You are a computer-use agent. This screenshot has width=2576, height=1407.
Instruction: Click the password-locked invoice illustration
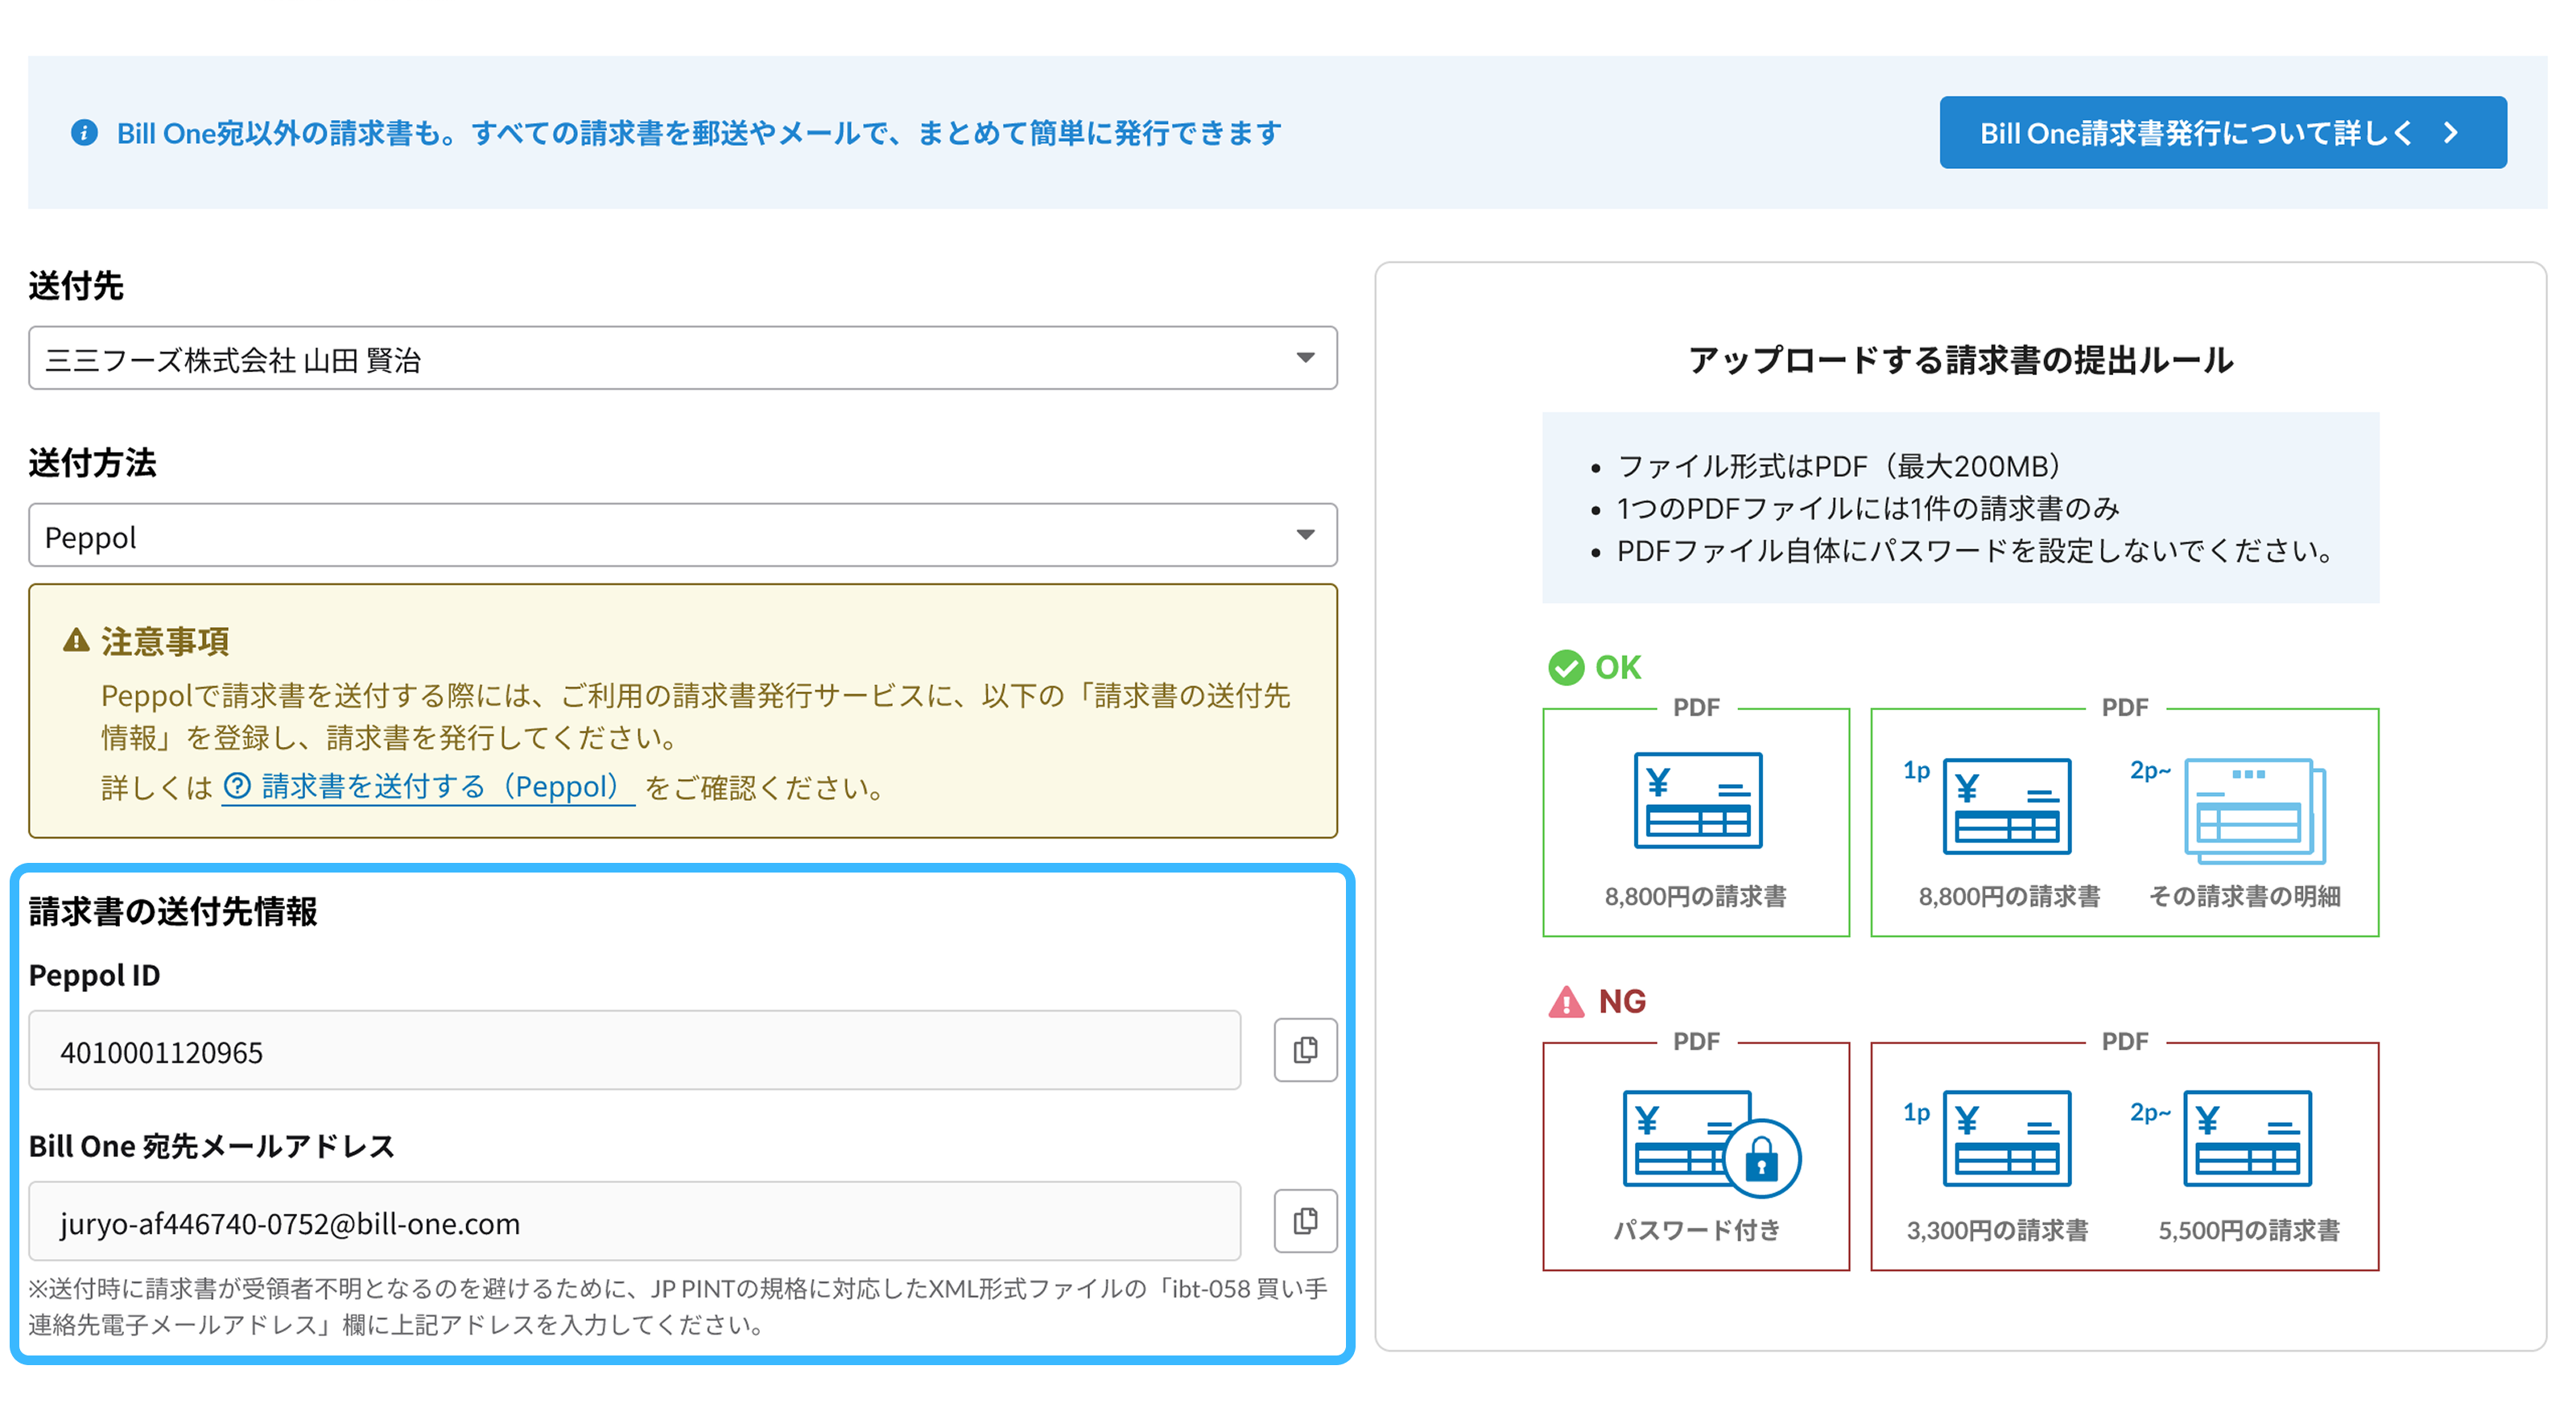(1710, 1141)
